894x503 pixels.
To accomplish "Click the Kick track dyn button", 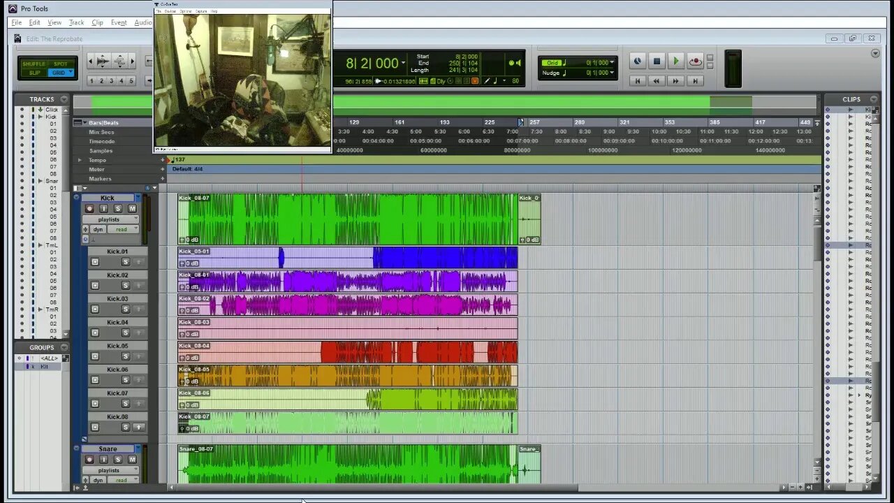I will tap(98, 229).
